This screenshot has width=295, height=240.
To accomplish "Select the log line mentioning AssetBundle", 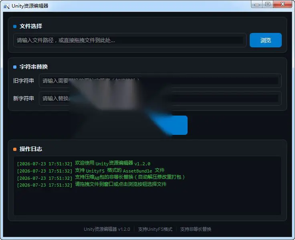I will 91,171.
